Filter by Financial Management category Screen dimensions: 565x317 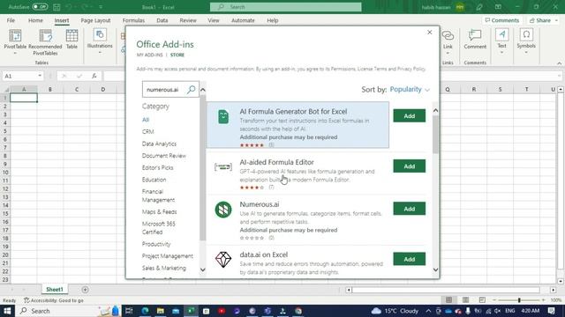(x=158, y=195)
